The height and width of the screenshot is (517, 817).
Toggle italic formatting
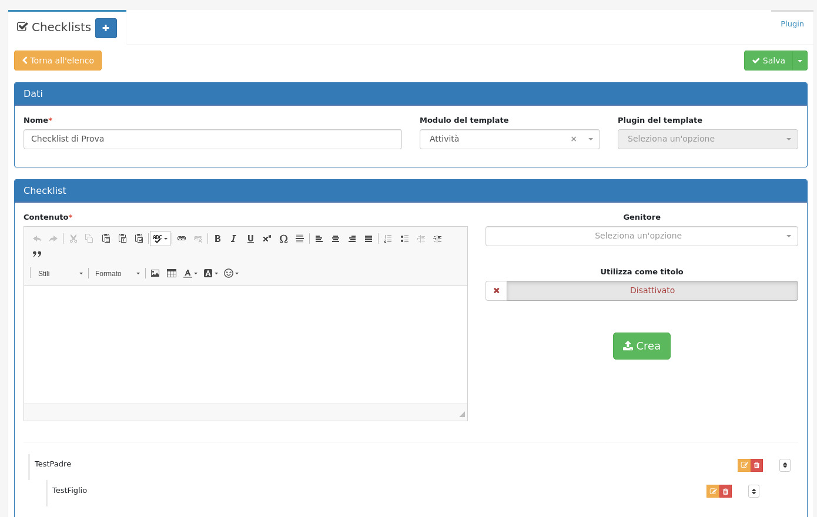(234, 239)
